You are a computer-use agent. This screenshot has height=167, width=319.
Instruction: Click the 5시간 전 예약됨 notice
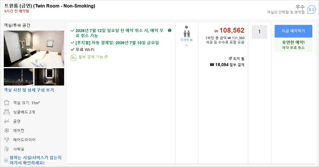tap(17, 11)
